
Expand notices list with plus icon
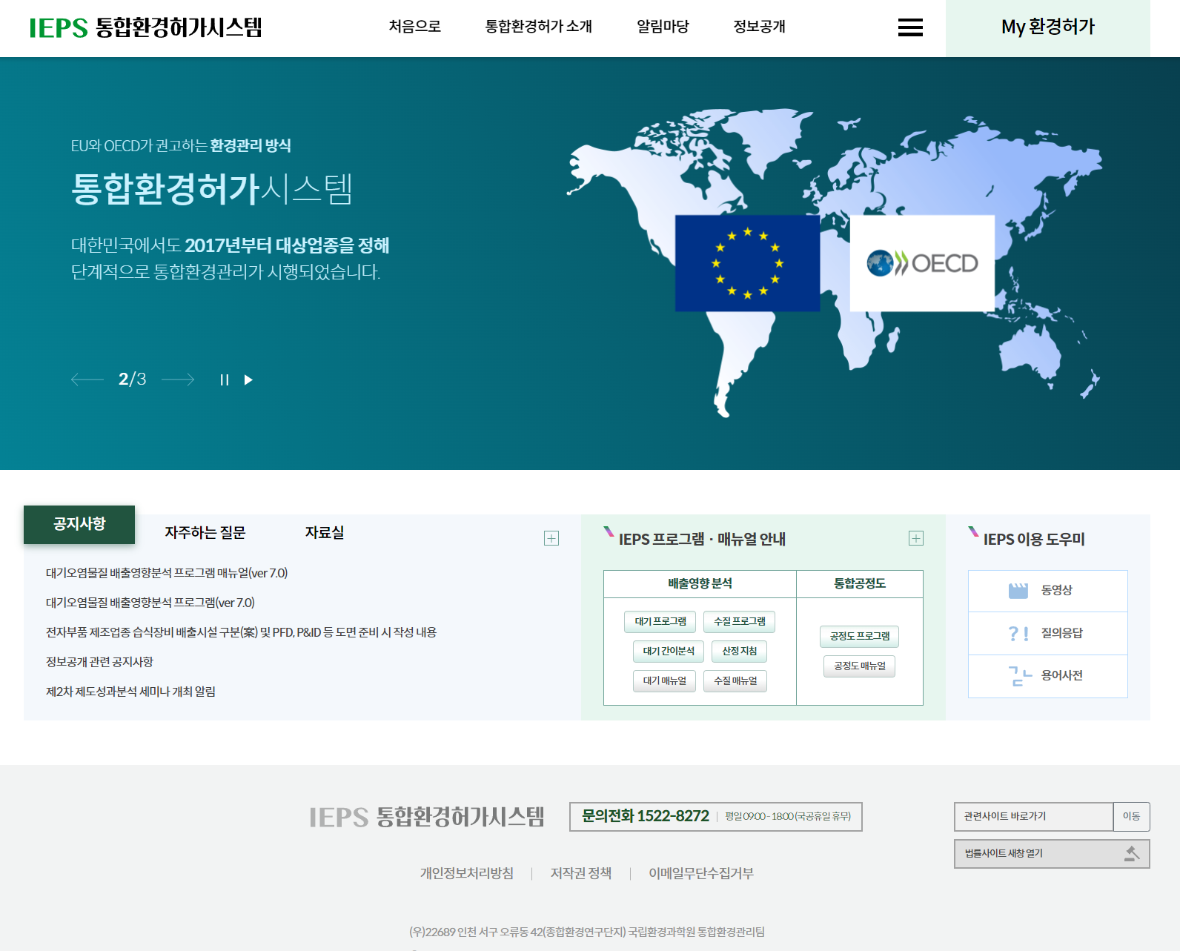coord(551,538)
